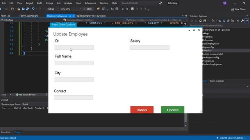250x140 pixels.
Task: Click the Contact input field
Action: click(73, 97)
